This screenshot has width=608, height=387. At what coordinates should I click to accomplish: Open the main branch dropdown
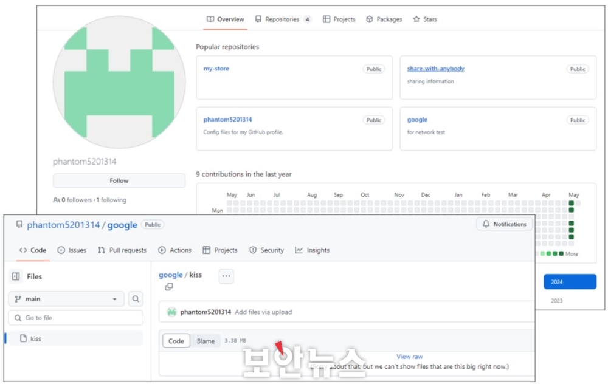point(66,299)
